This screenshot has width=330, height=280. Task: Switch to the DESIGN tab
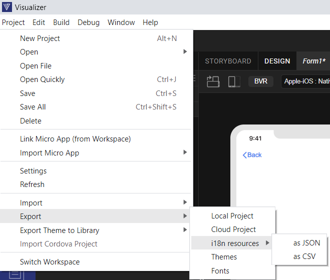(277, 61)
